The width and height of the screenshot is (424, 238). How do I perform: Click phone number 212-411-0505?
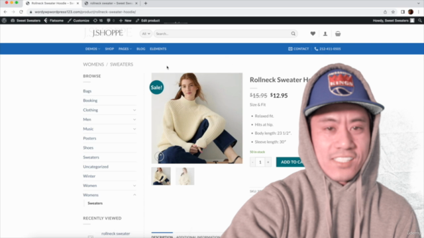[327, 49]
